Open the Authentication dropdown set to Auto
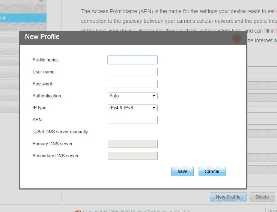This screenshot has height=212, width=277. click(x=132, y=96)
